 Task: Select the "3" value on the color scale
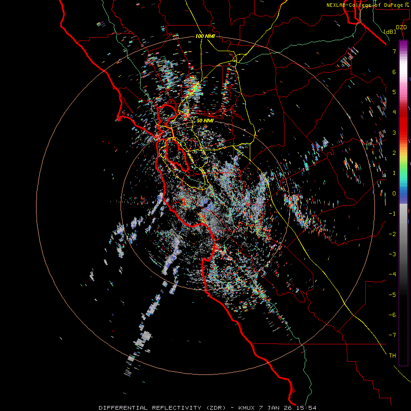coord(394,132)
